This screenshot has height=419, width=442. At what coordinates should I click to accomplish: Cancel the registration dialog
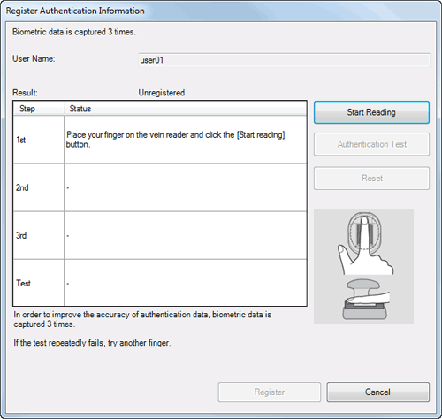377,392
